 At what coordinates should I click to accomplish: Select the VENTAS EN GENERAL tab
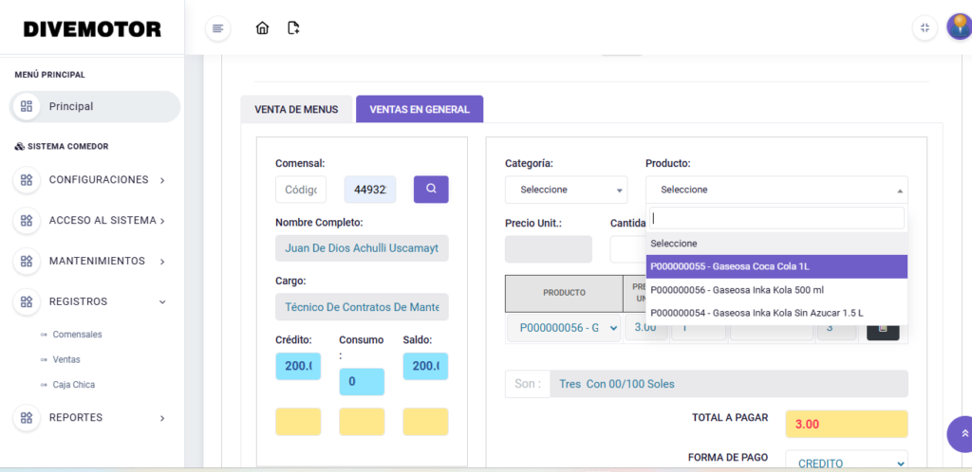click(x=419, y=109)
